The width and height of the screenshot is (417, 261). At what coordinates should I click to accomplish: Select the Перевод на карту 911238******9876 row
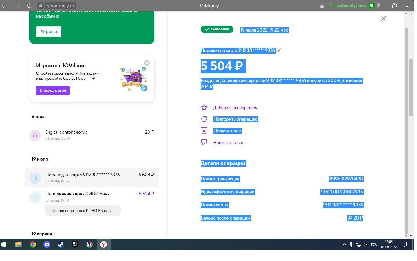(x=92, y=178)
